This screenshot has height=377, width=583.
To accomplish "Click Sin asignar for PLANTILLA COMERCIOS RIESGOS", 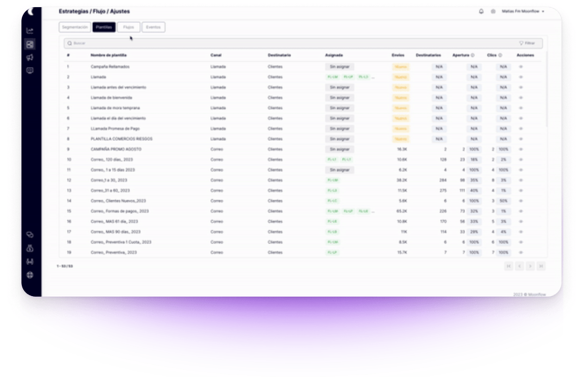I will (340, 139).
